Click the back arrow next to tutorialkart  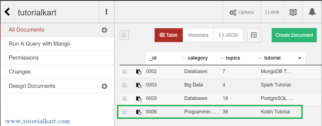point(7,12)
